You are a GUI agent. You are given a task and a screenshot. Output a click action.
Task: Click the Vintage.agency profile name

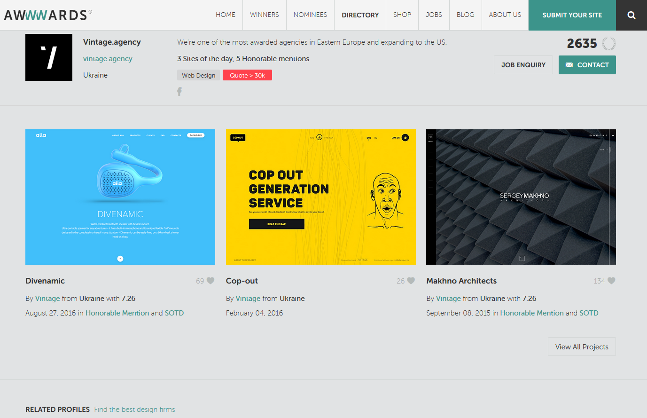112,42
